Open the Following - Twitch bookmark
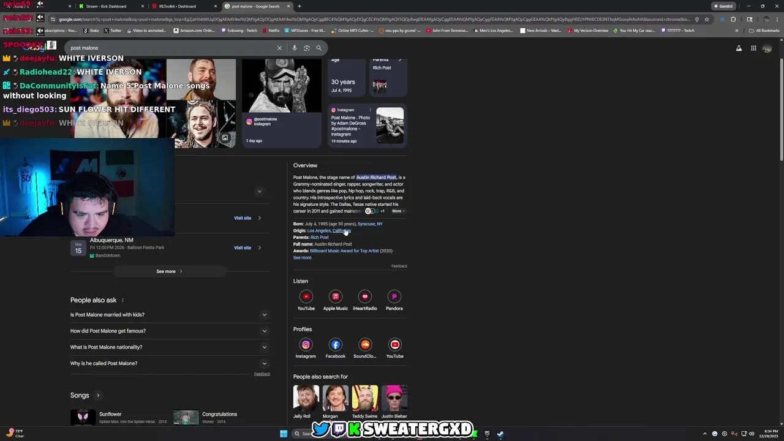The image size is (784, 441). click(x=239, y=31)
